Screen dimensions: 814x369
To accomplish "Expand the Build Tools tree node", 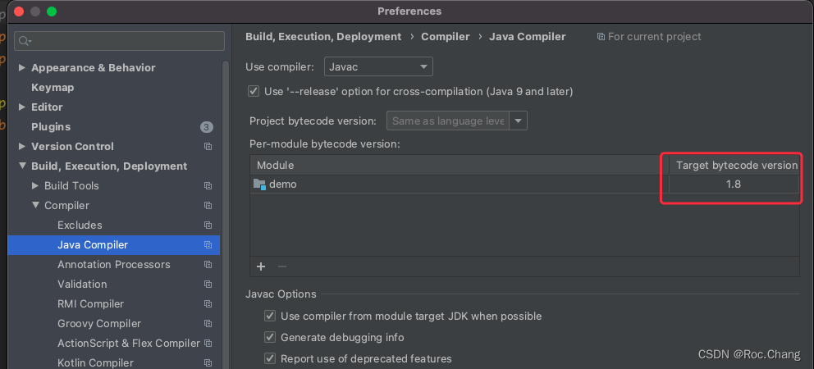I will click(x=35, y=186).
